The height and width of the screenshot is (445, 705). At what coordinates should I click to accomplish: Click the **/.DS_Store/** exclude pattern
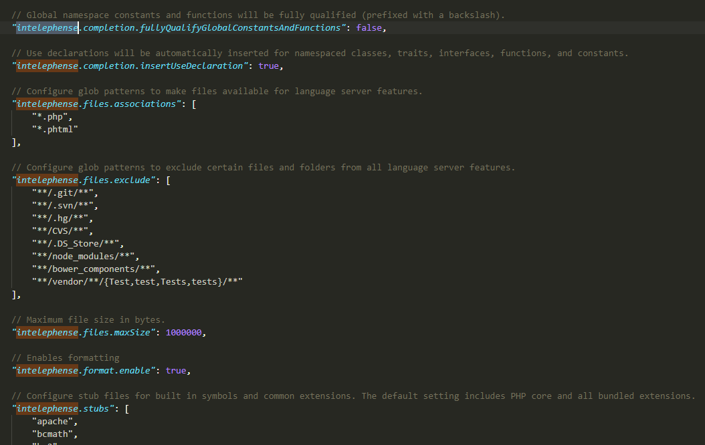(x=76, y=243)
